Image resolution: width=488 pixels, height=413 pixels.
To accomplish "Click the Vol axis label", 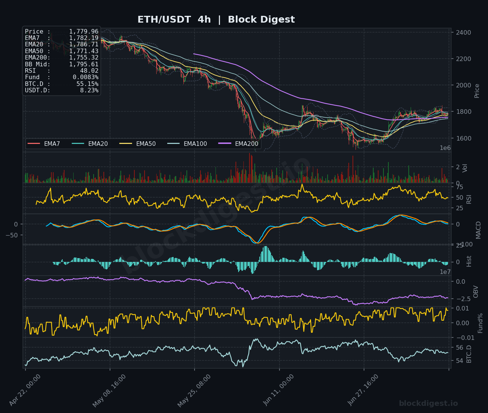I will click(x=465, y=168).
